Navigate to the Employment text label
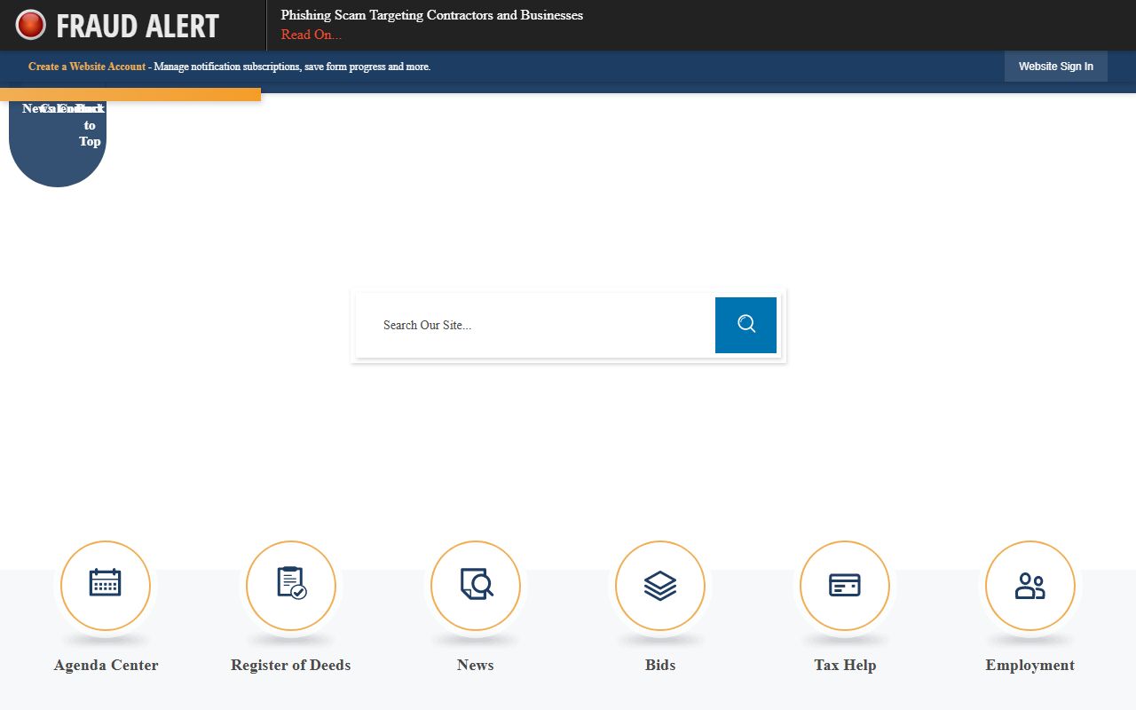 pyautogui.click(x=1029, y=665)
